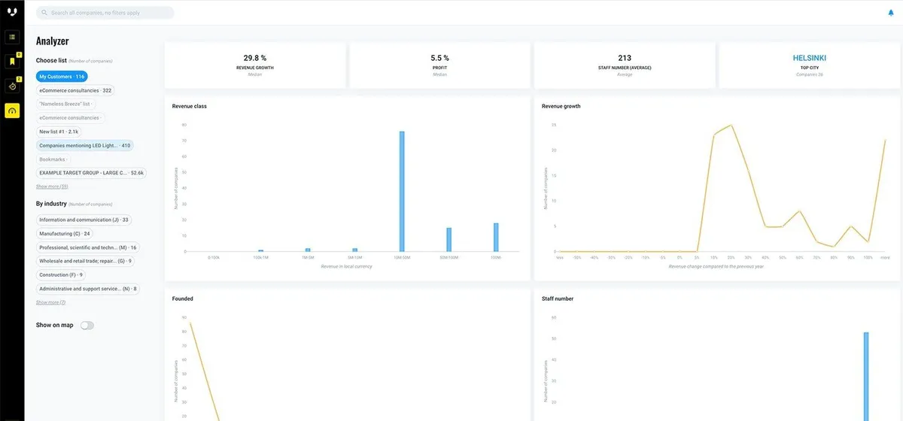Filter by Wholesale and retail trade industry

coord(86,261)
